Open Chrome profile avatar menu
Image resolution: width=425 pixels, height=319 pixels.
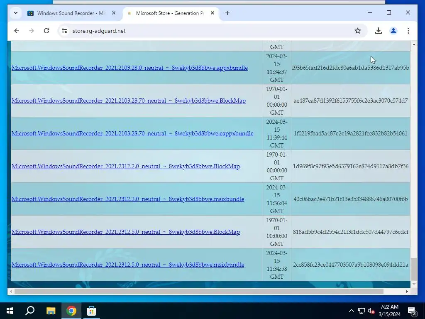(393, 31)
